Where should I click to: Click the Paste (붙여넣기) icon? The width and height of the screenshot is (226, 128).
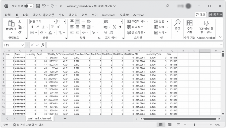(11, 23)
